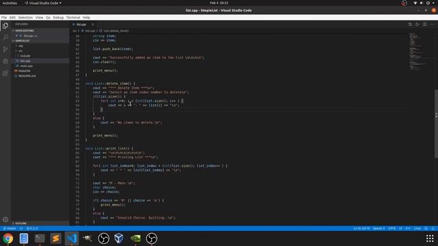Click the Synchronize Changes icon in status bar
The image size is (438, 246).
tap(21, 228)
